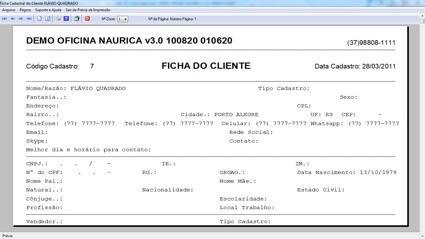The height and width of the screenshot is (239, 425).
Task: Open the Página menu
Action: [x=25, y=10]
